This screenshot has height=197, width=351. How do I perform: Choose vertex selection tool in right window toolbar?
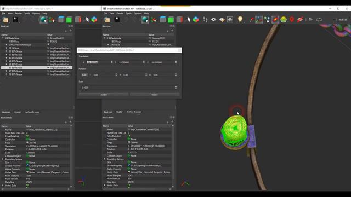(154, 20)
